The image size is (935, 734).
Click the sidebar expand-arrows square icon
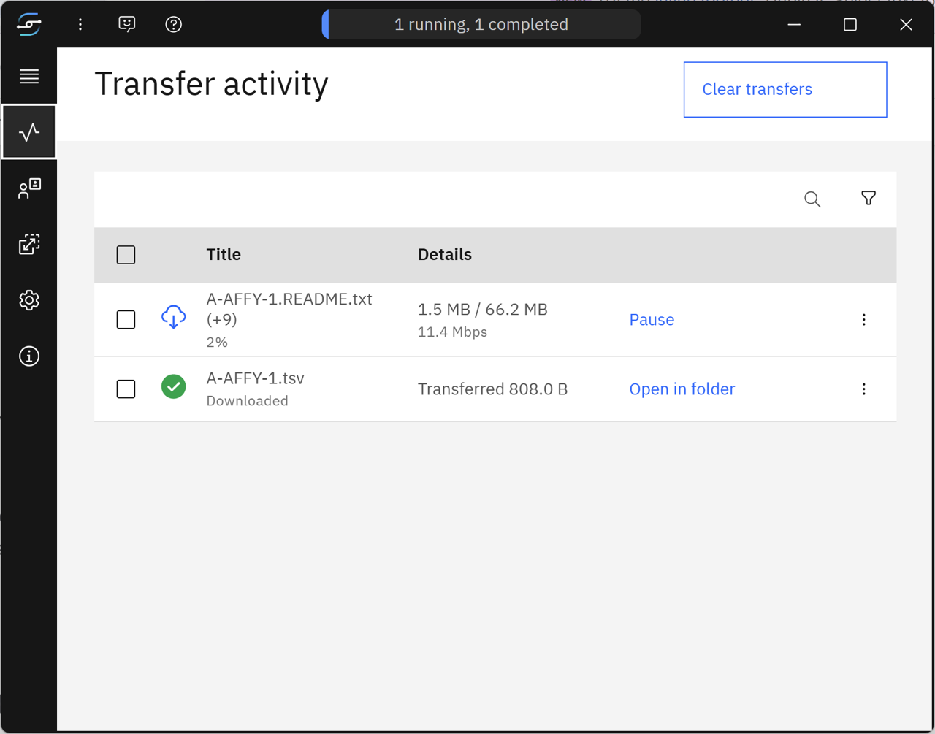(x=29, y=244)
